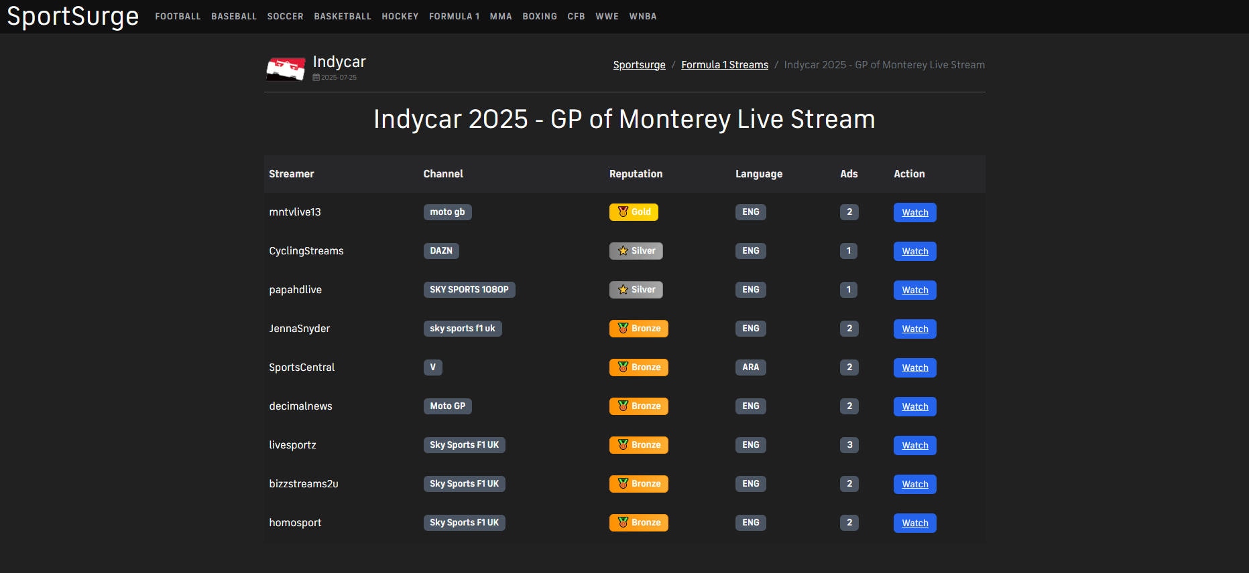Open the SOCCER nav item
Image resolution: width=1249 pixels, height=573 pixels.
point(286,16)
